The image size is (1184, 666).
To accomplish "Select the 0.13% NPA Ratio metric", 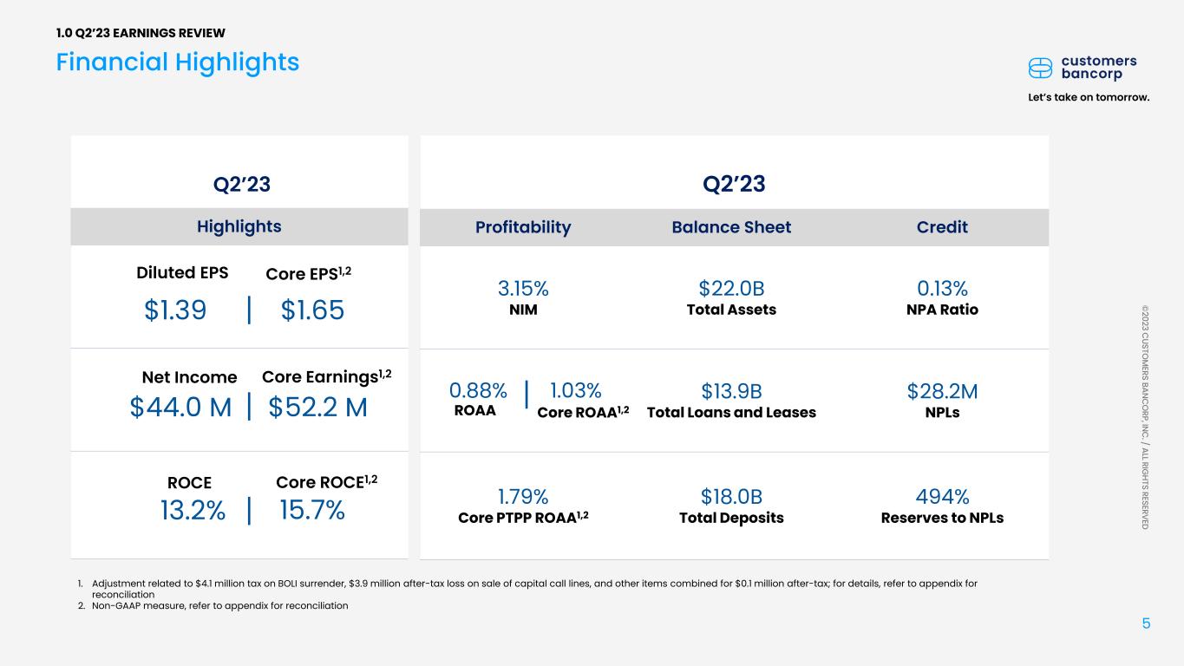I will click(942, 289).
